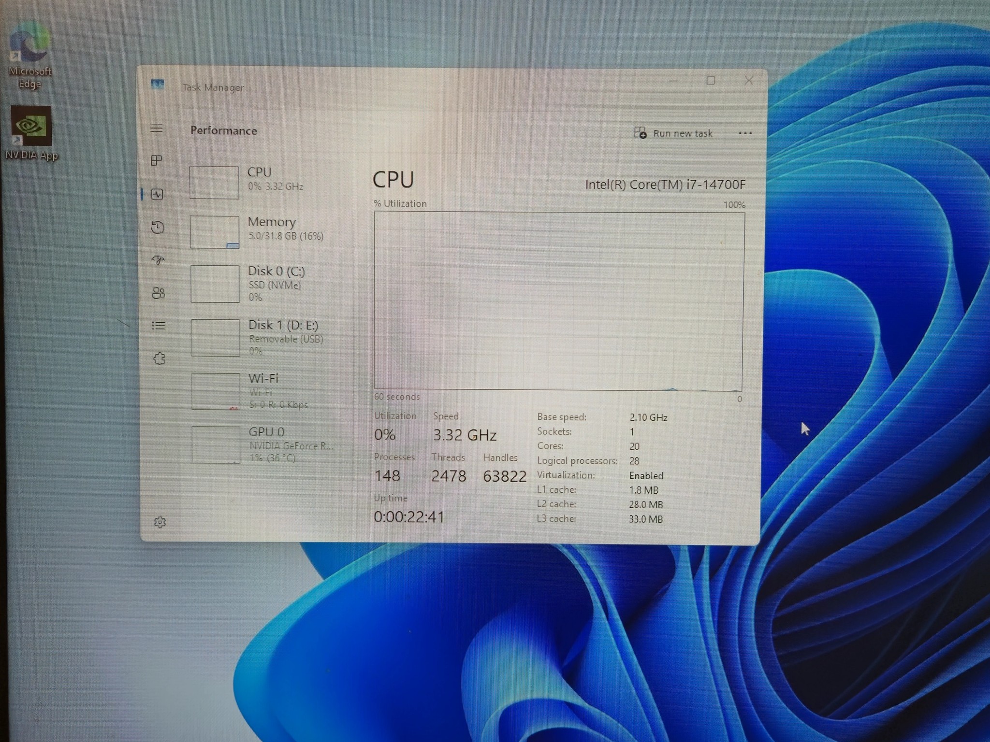Open the Details page icon
This screenshot has width=990, height=742.
(159, 326)
